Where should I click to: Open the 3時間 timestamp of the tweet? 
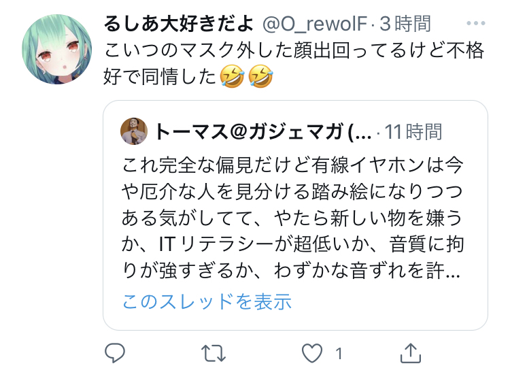405,24
